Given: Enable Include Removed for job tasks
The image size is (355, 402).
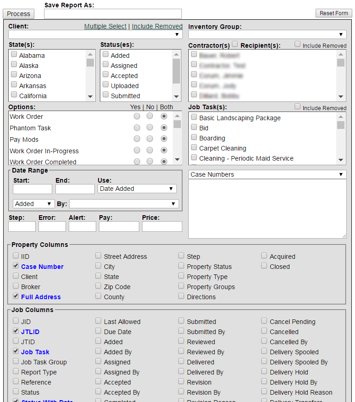Looking at the screenshot, I should click(297, 106).
